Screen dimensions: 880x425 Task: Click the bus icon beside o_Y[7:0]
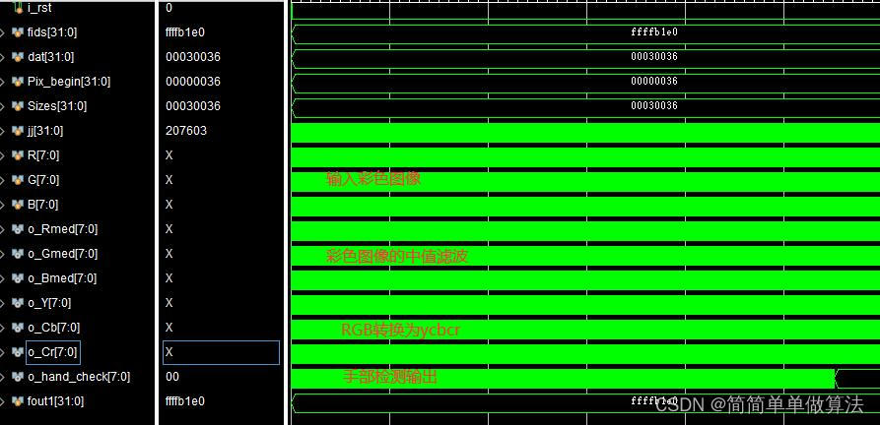18,303
